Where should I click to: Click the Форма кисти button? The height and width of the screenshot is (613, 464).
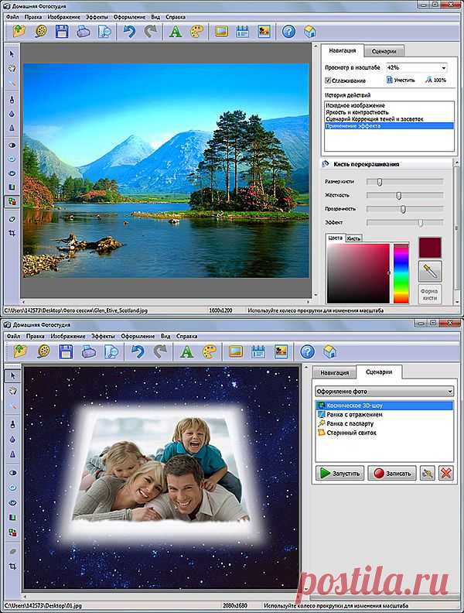pyautogui.click(x=430, y=294)
